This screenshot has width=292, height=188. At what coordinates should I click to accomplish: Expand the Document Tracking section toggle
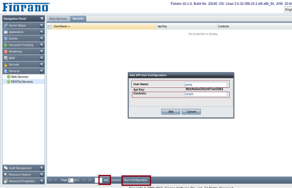click(42, 45)
